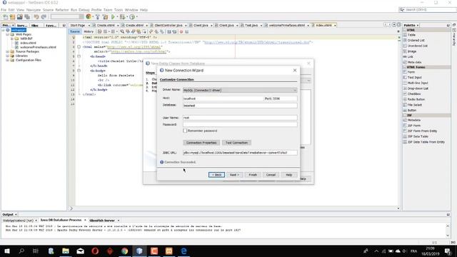Toggle the Remember password checkbox
457x257 pixels.
185,131
